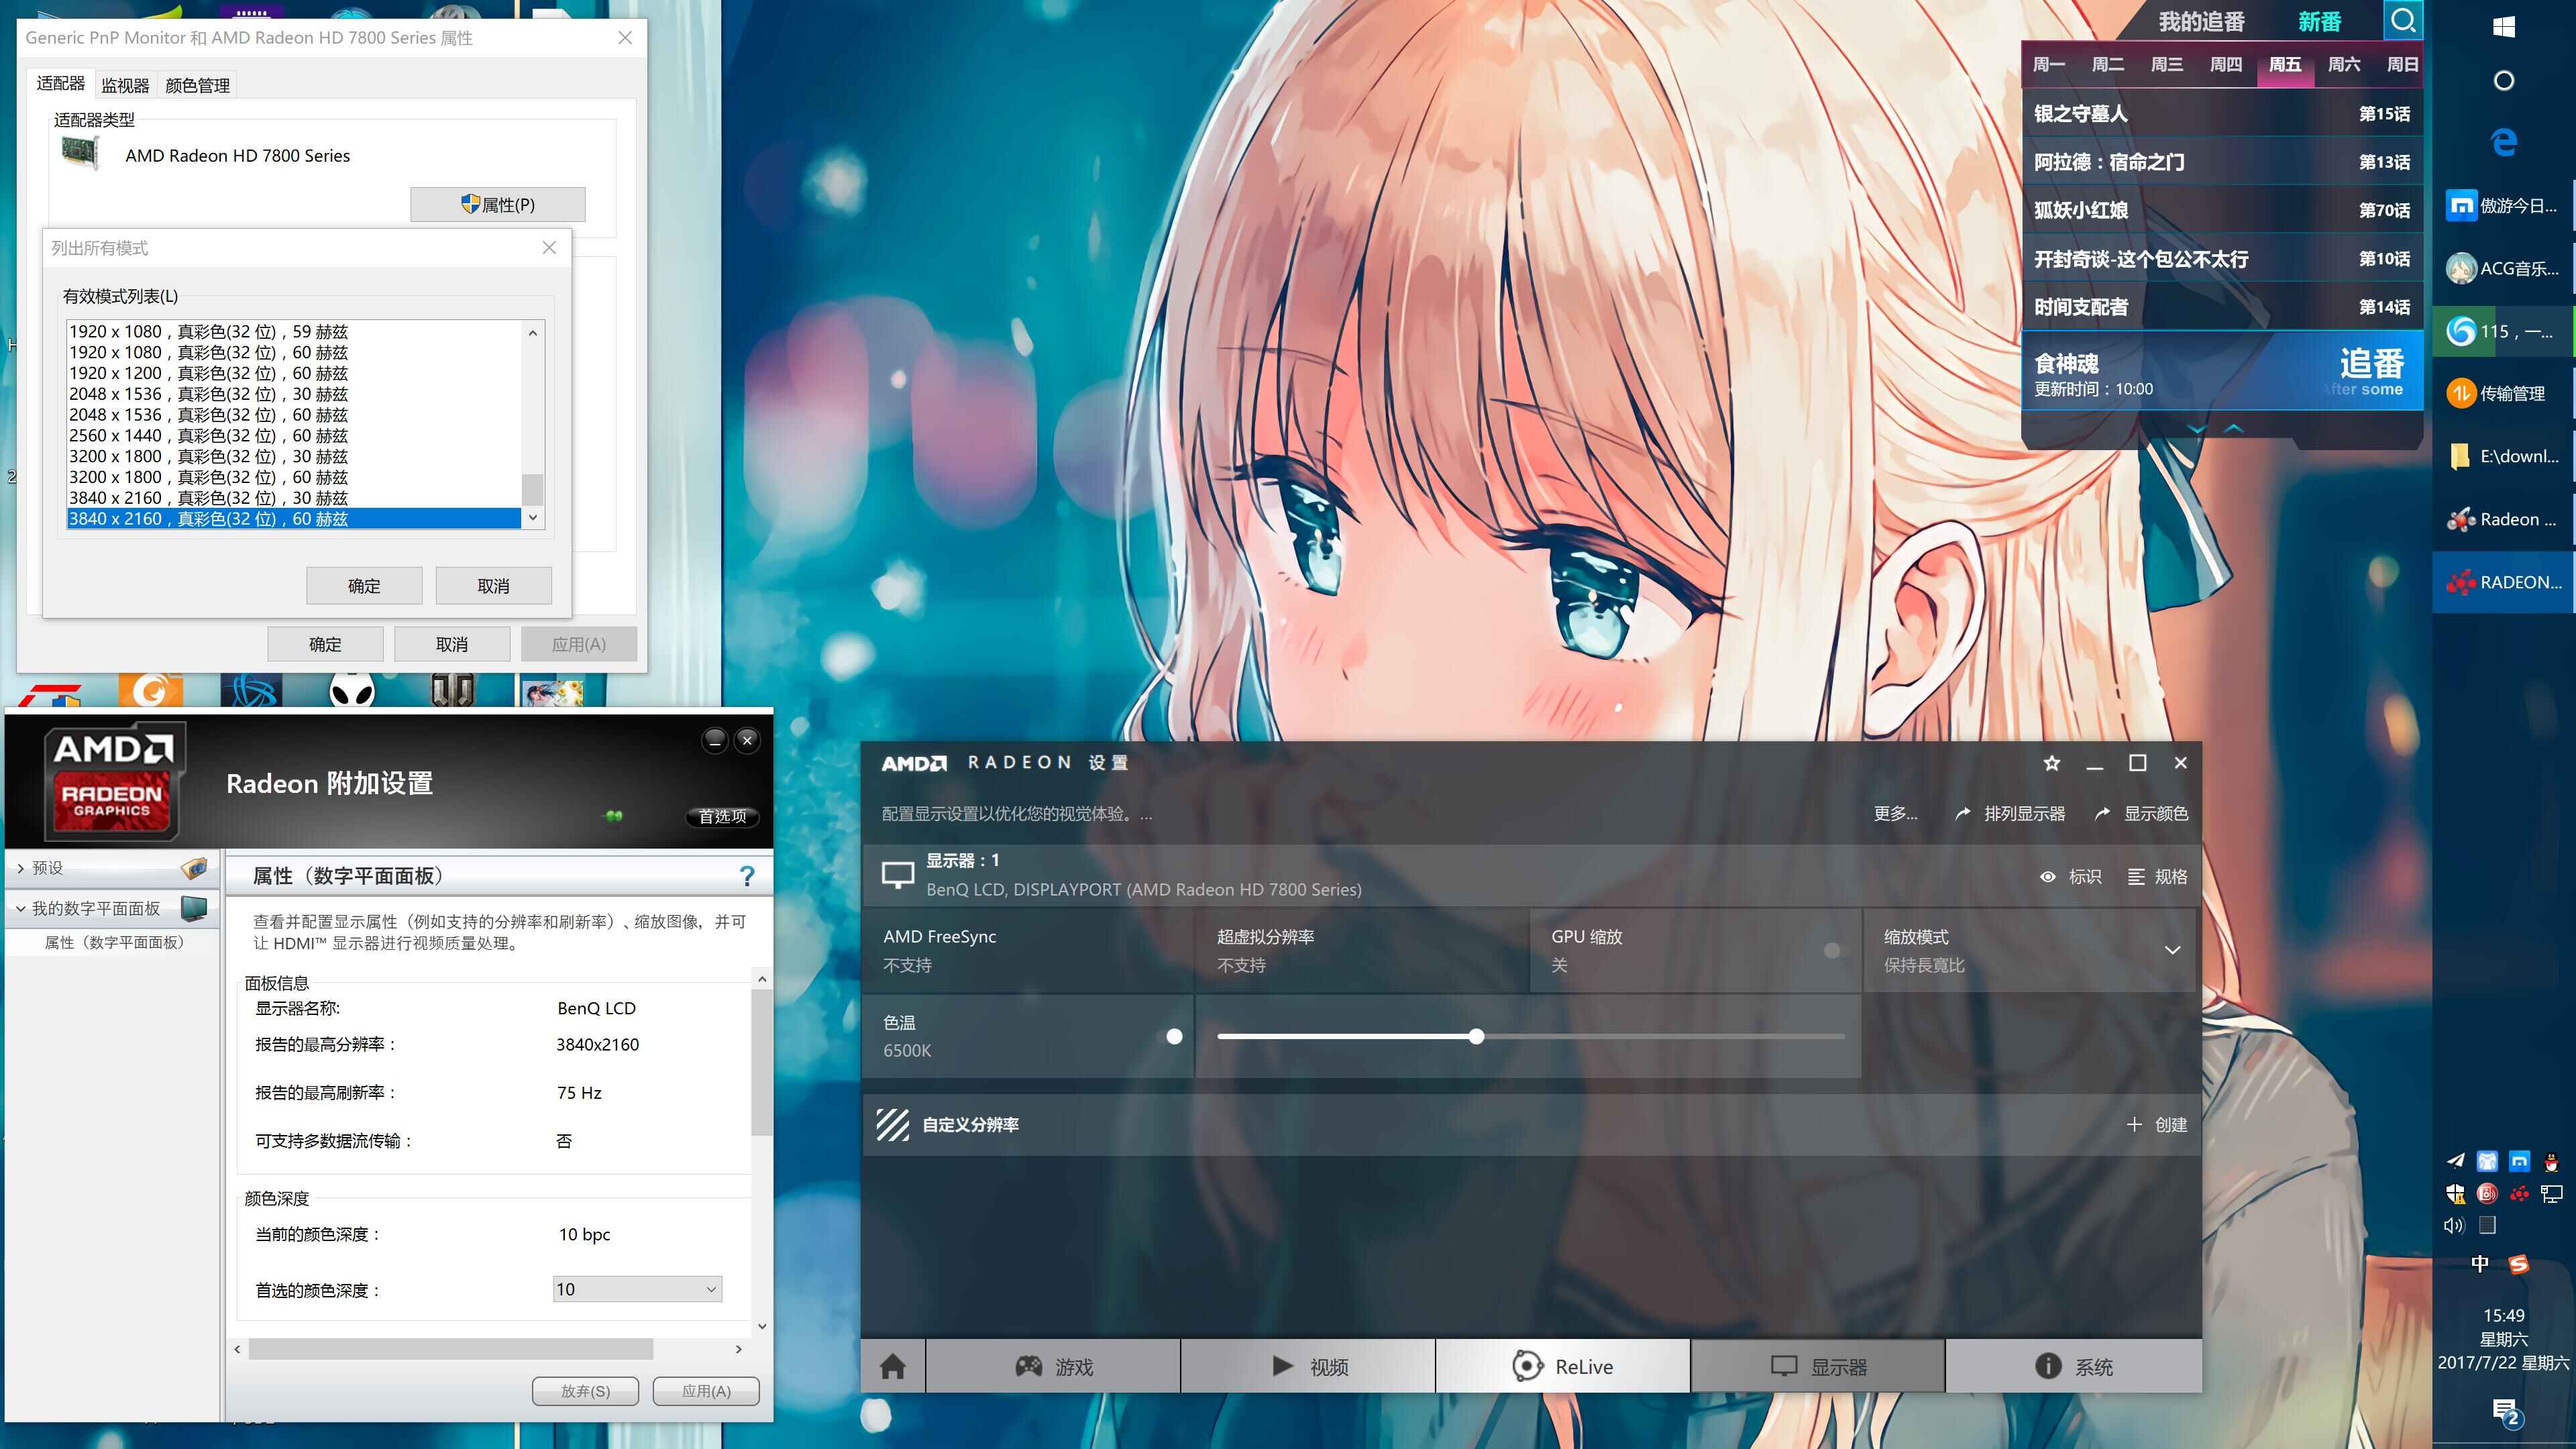Viewport: 2576px width, 1449px height.
Task: Click the 应用(A) button in Radeon 附加设置
Action: 706,1391
